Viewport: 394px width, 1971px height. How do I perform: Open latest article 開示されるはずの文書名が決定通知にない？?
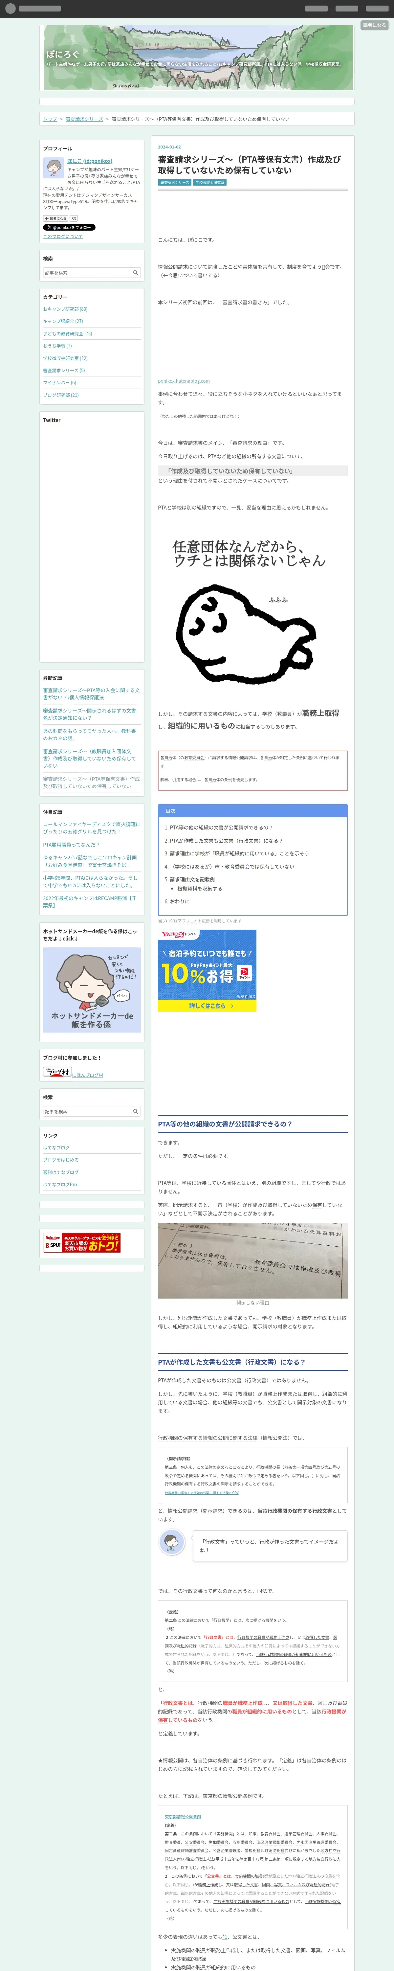click(90, 714)
